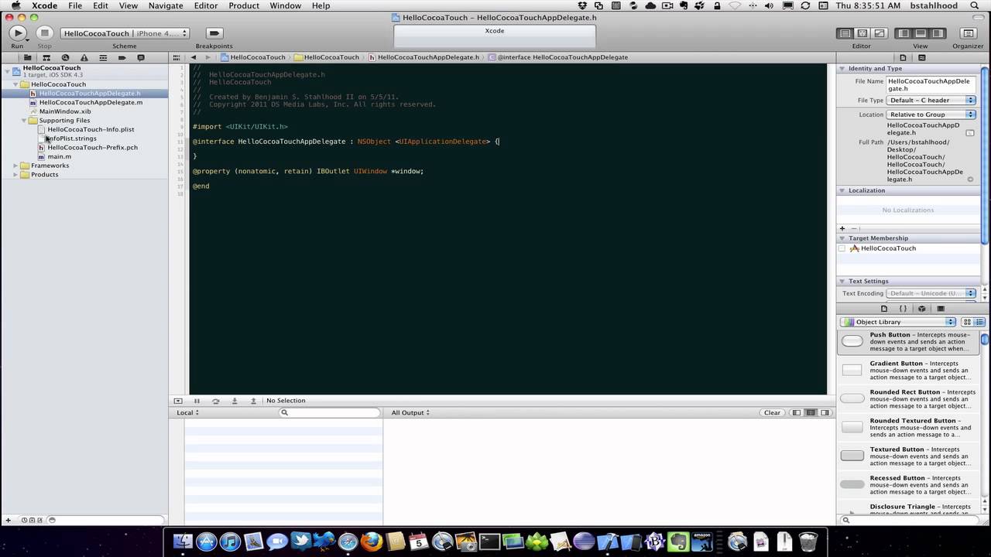Screen dimensions: 991x557
Task: Select the Standard editor button
Action: (x=845, y=33)
